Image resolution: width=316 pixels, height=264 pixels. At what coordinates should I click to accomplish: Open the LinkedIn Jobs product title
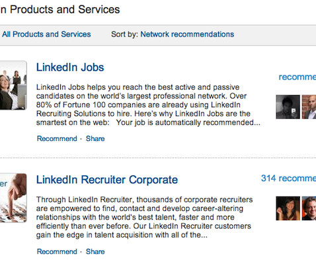70,67
